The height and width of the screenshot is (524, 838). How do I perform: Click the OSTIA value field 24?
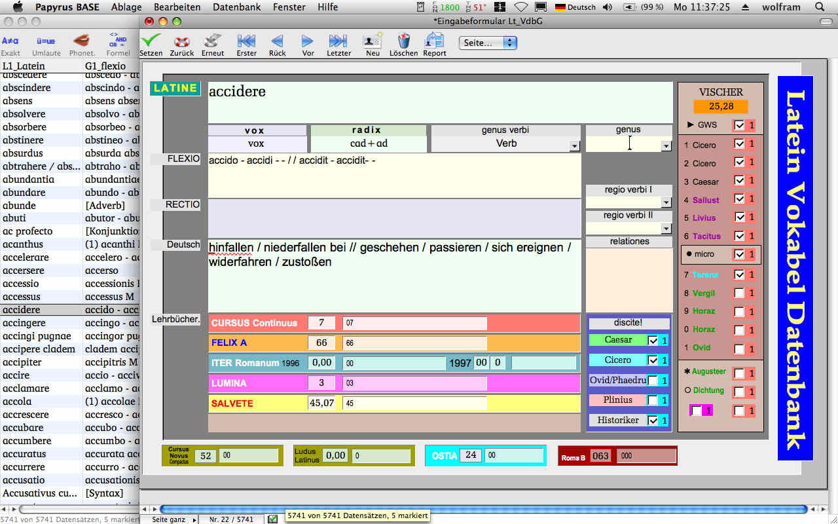[471, 455]
